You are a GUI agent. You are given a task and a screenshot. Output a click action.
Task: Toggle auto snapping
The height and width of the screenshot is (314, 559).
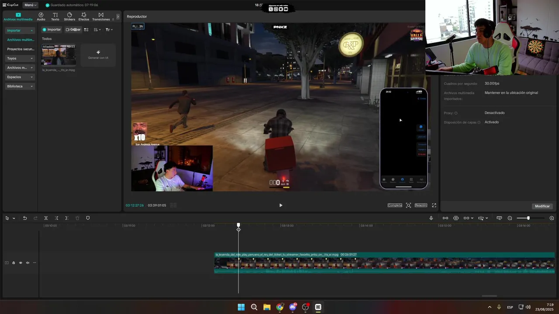tap(456, 218)
